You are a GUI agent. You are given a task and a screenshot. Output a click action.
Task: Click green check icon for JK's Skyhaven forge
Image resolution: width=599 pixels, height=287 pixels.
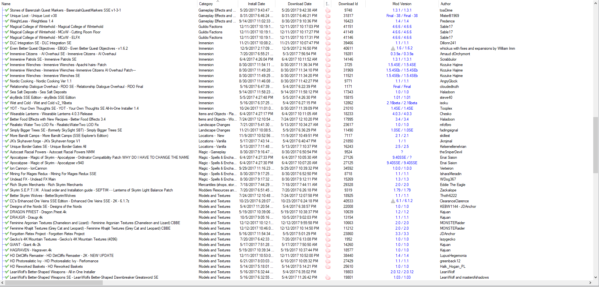tap(7, 141)
